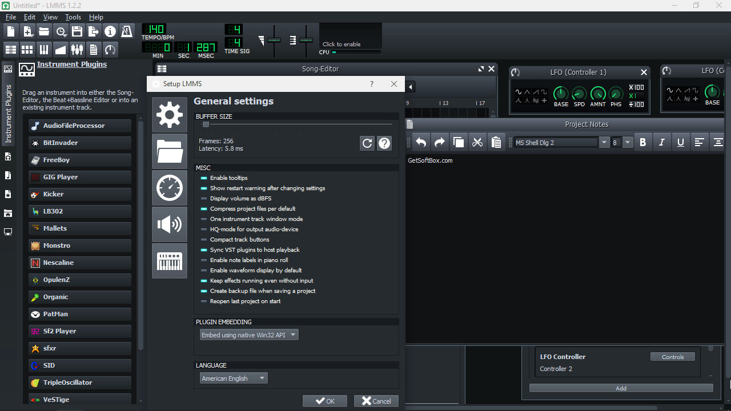Screen dimensions: 731x411
Task: Enable Display volume as dBFS
Action: (x=236, y=199)
